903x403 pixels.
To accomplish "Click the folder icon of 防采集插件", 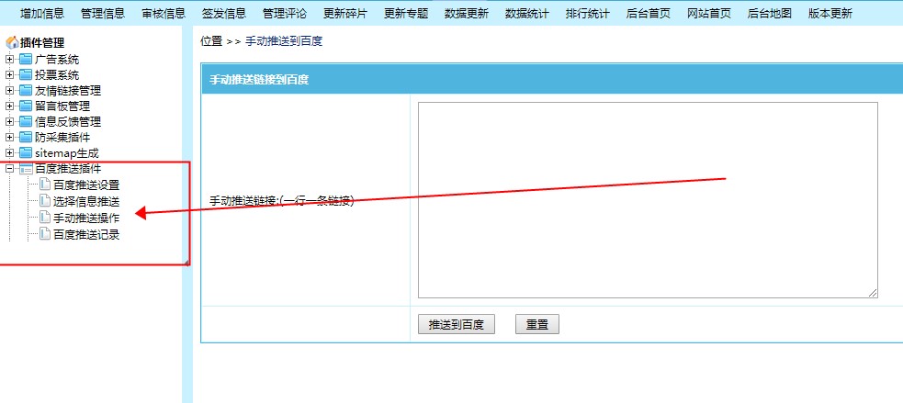I will coord(26,137).
